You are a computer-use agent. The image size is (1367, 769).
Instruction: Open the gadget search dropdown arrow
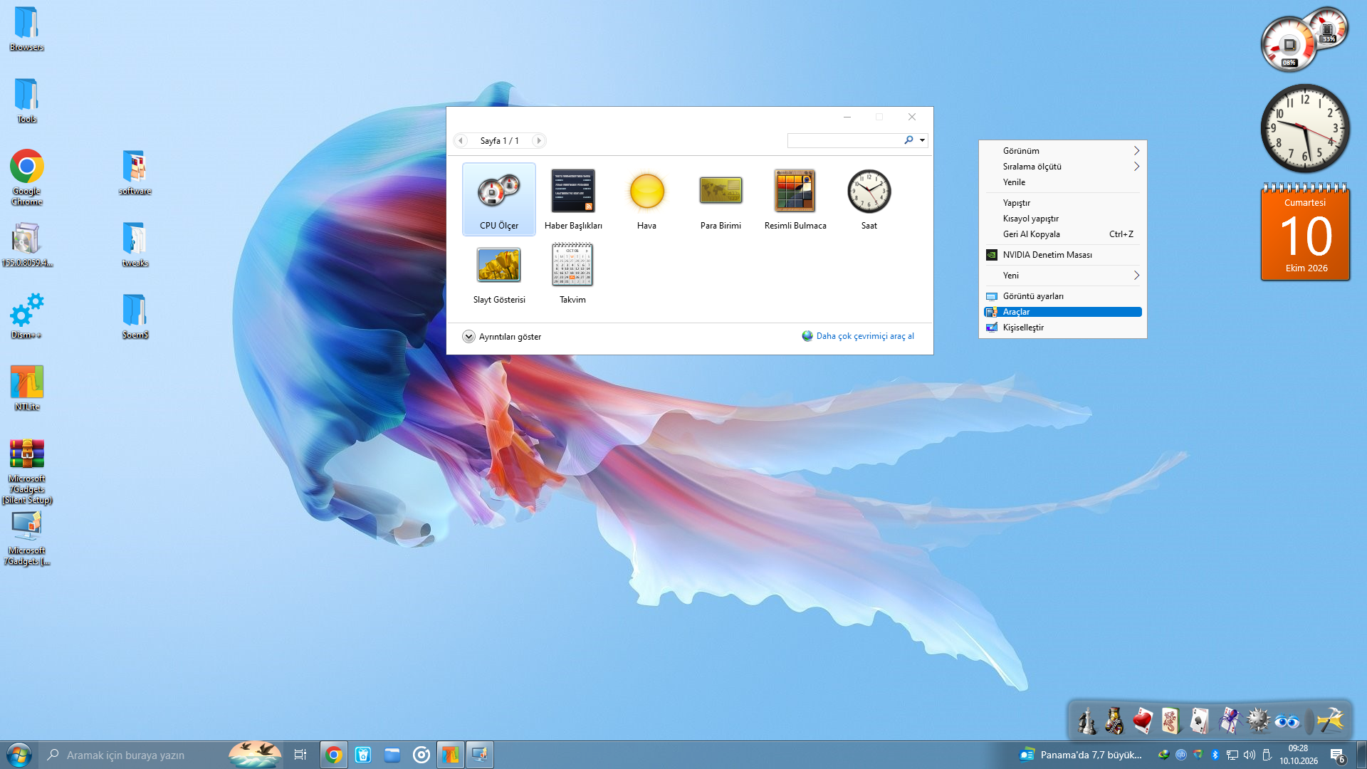click(922, 140)
